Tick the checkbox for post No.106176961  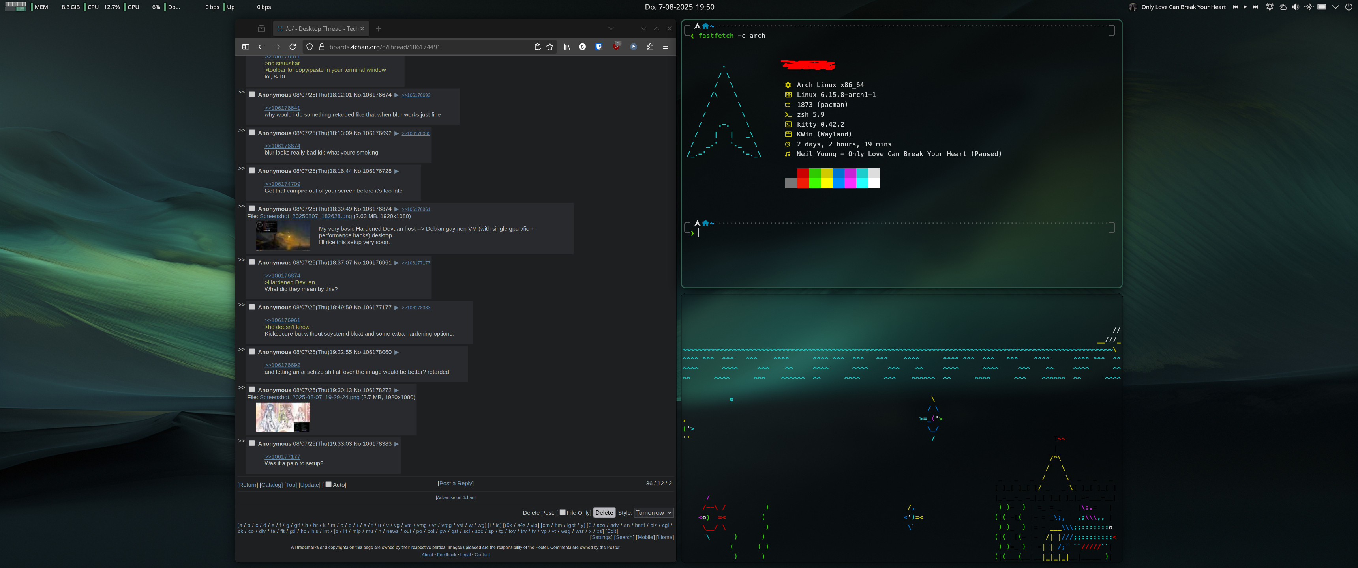pos(252,262)
